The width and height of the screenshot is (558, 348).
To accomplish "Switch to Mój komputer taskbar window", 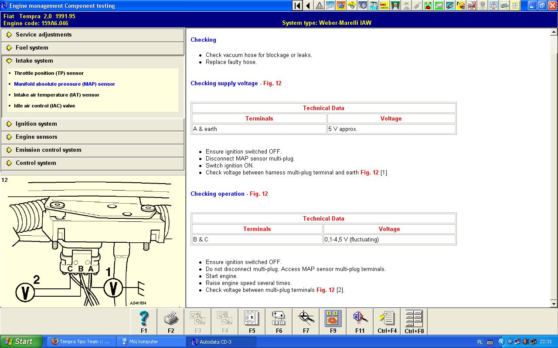I will (151, 342).
